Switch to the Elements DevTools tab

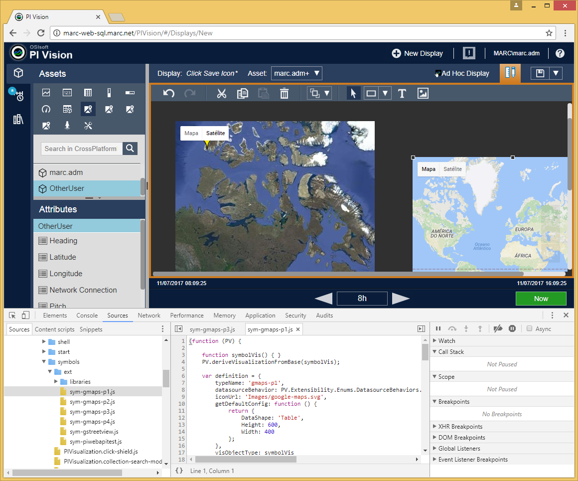(55, 316)
